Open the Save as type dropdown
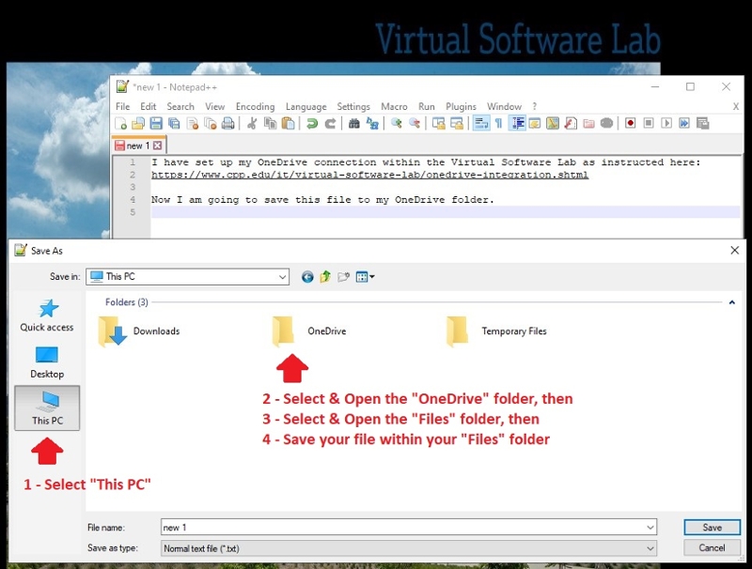 click(650, 548)
